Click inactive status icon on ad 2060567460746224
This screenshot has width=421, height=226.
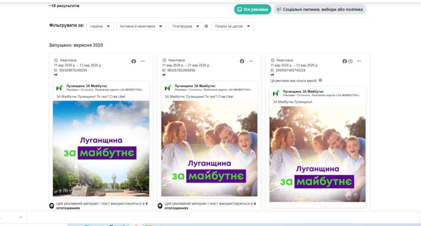pyautogui.click(x=273, y=60)
